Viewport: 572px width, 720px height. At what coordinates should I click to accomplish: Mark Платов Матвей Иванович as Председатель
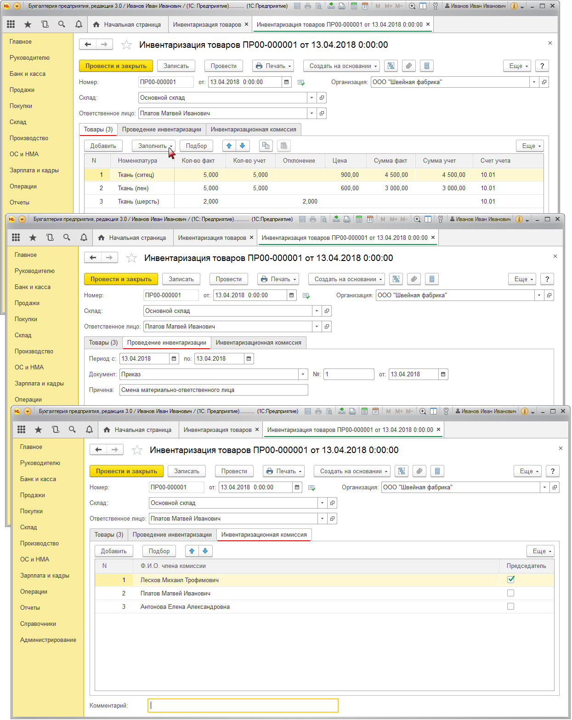pyautogui.click(x=510, y=593)
